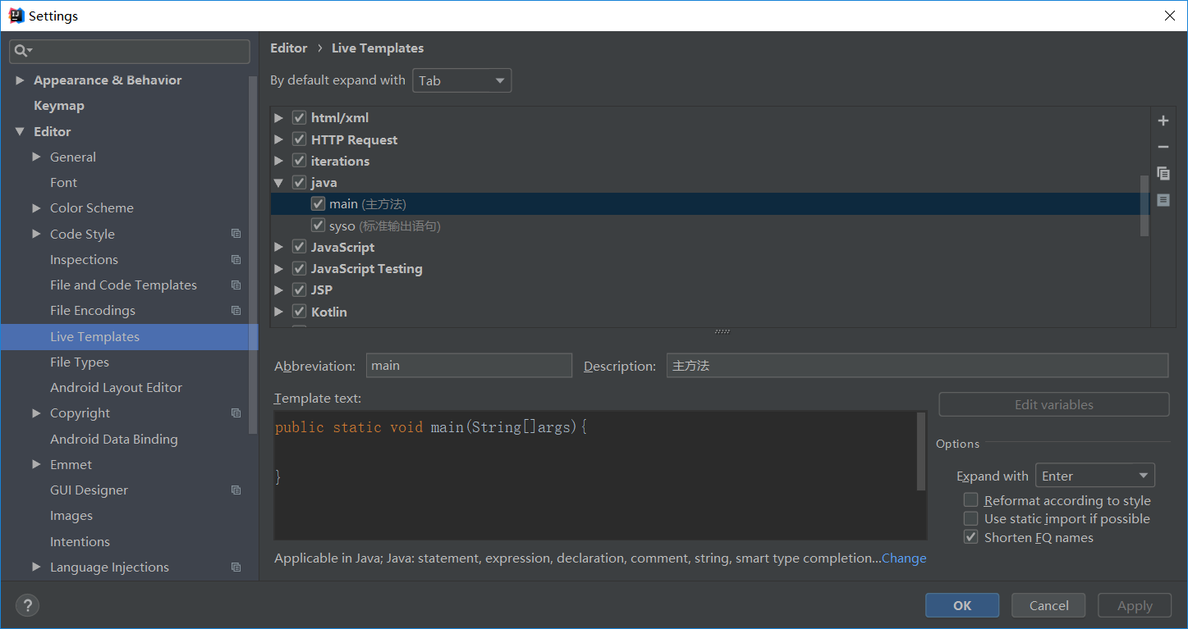1188x629 pixels.
Task: Click the duplicate template icon
Action: click(1163, 173)
